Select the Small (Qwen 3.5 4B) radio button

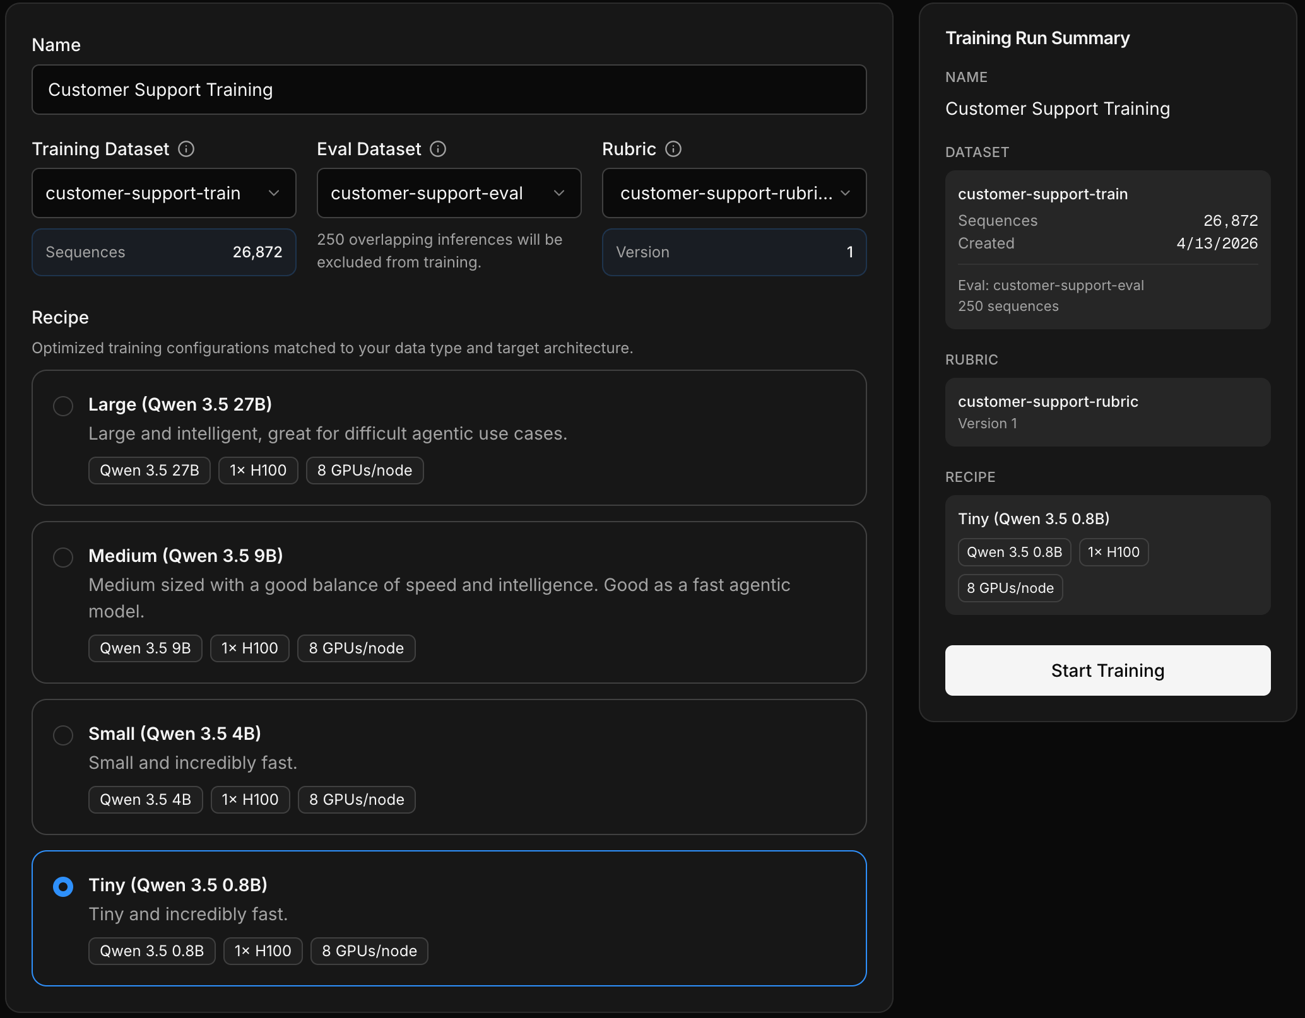63,735
